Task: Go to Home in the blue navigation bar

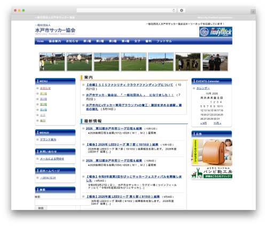Action: point(41,41)
